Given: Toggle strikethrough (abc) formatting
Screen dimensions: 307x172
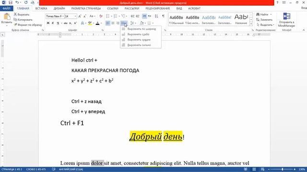Looking at the screenshot, I should coord(66,23).
